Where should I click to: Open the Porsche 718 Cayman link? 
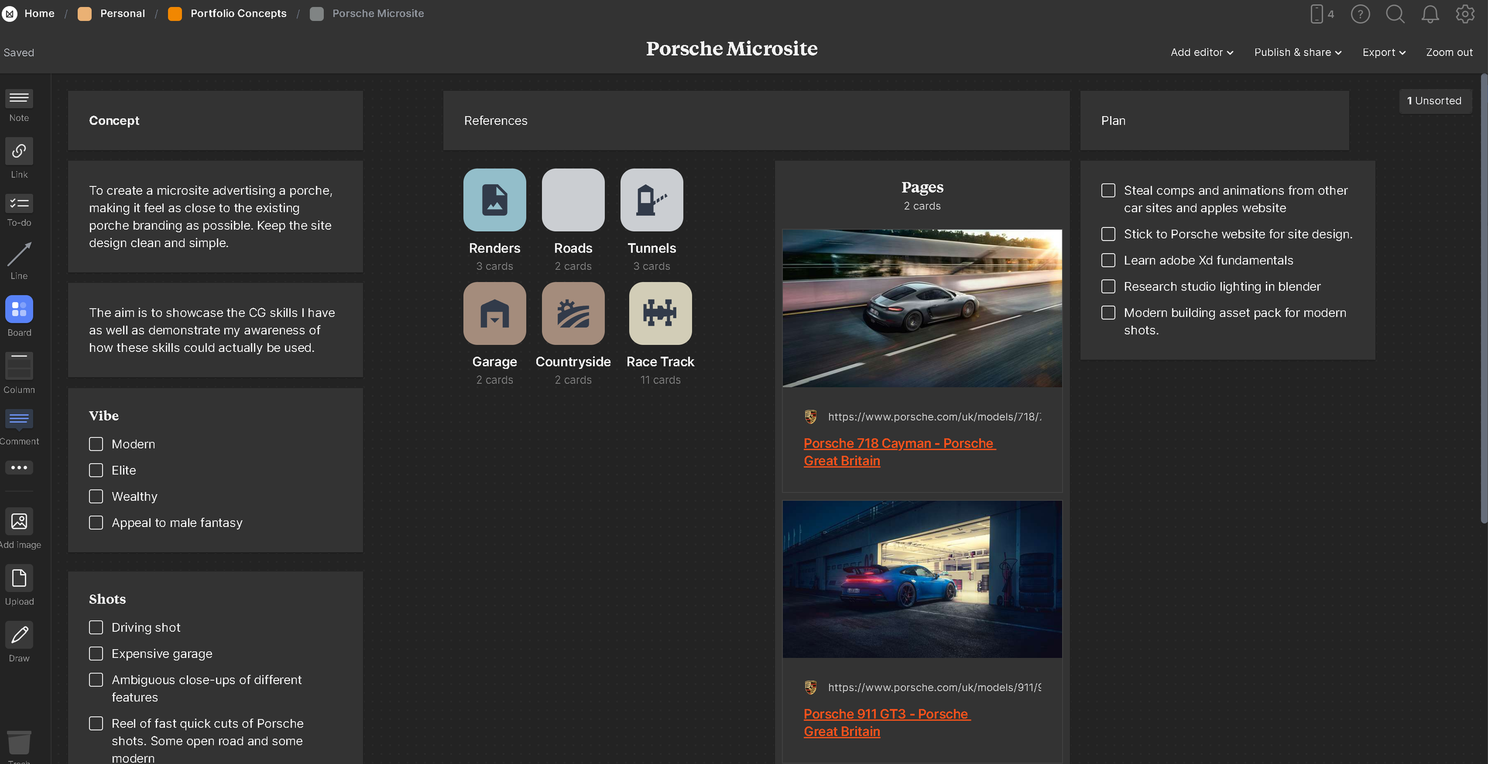[x=899, y=452]
